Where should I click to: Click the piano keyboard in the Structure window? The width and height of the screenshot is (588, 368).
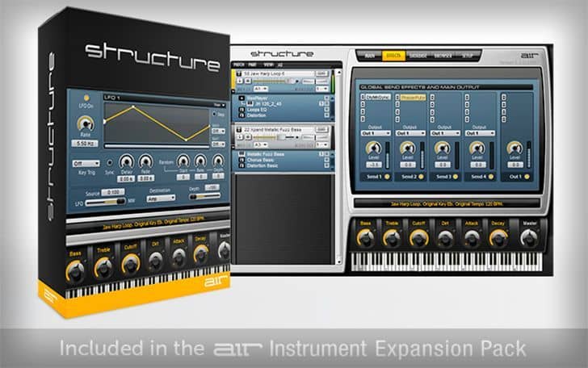click(x=446, y=261)
